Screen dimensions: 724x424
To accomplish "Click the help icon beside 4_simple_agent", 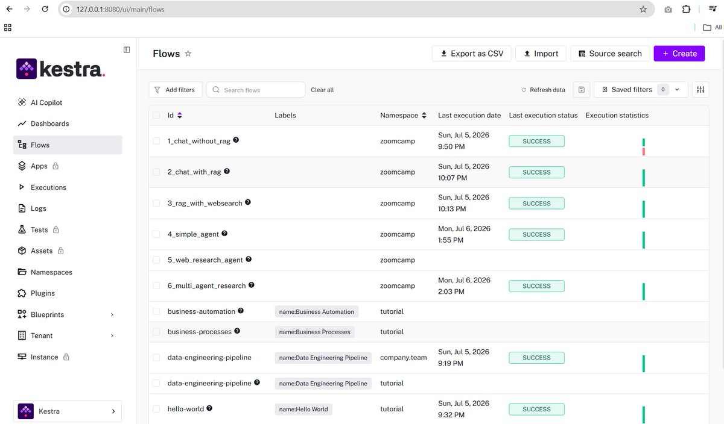I will pos(224,233).
